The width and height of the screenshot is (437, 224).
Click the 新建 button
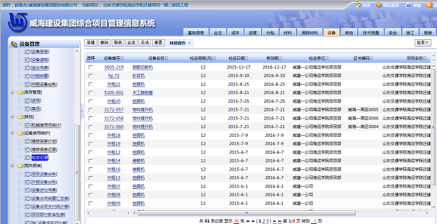point(91,43)
